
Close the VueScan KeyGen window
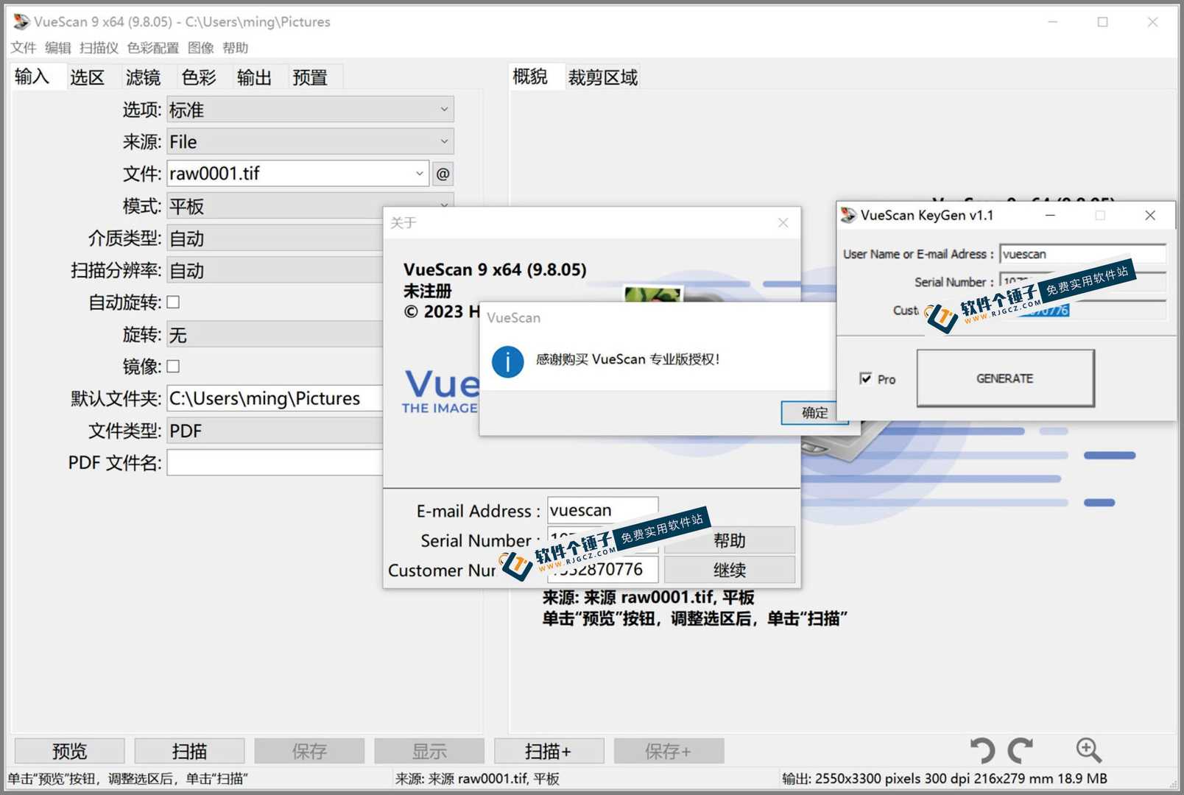click(1150, 215)
